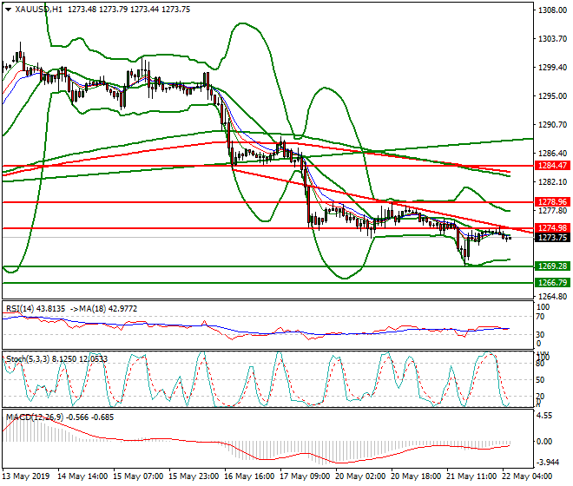The height and width of the screenshot is (486, 573).
Task: Click the 21 May 11:00 time axis label
Action: tap(471, 476)
